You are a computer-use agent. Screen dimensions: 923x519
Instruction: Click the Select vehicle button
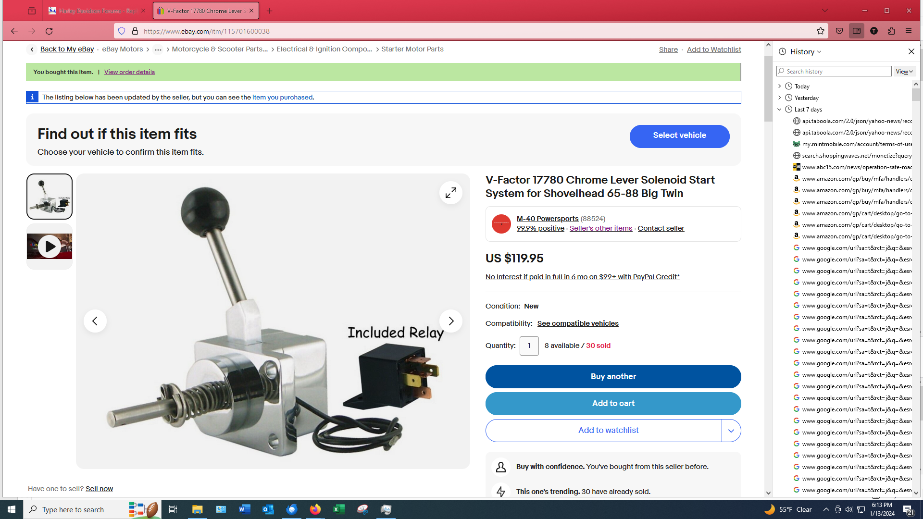679,136
